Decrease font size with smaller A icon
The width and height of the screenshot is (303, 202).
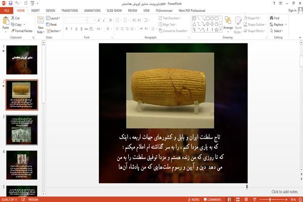point(104,20)
